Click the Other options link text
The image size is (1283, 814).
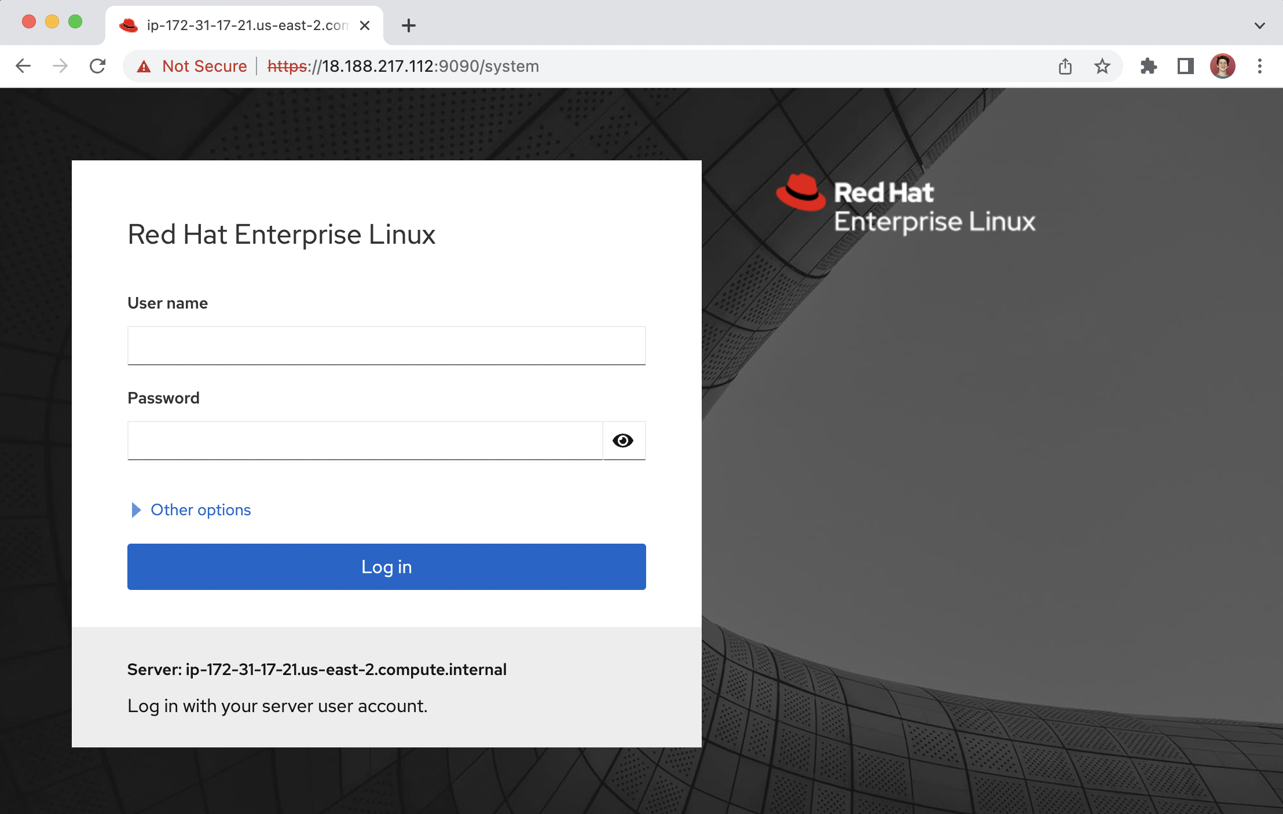pos(200,509)
